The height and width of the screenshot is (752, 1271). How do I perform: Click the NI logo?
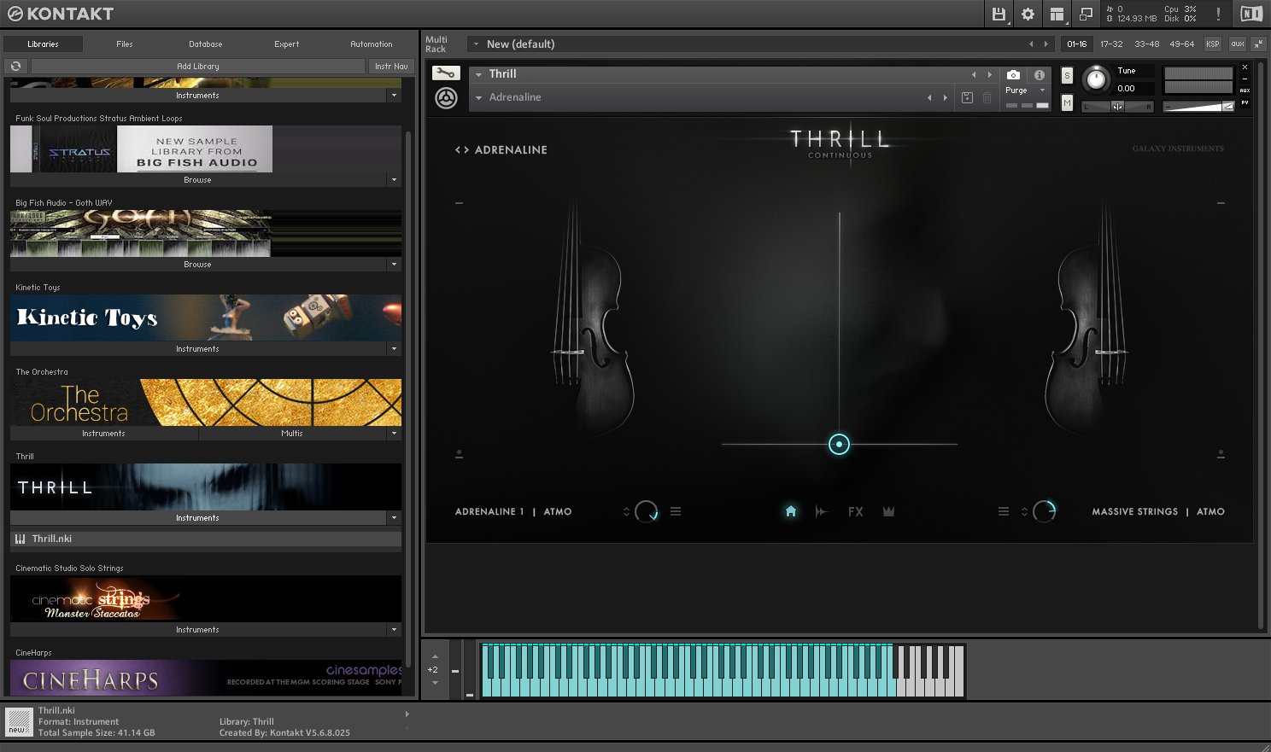[1251, 14]
